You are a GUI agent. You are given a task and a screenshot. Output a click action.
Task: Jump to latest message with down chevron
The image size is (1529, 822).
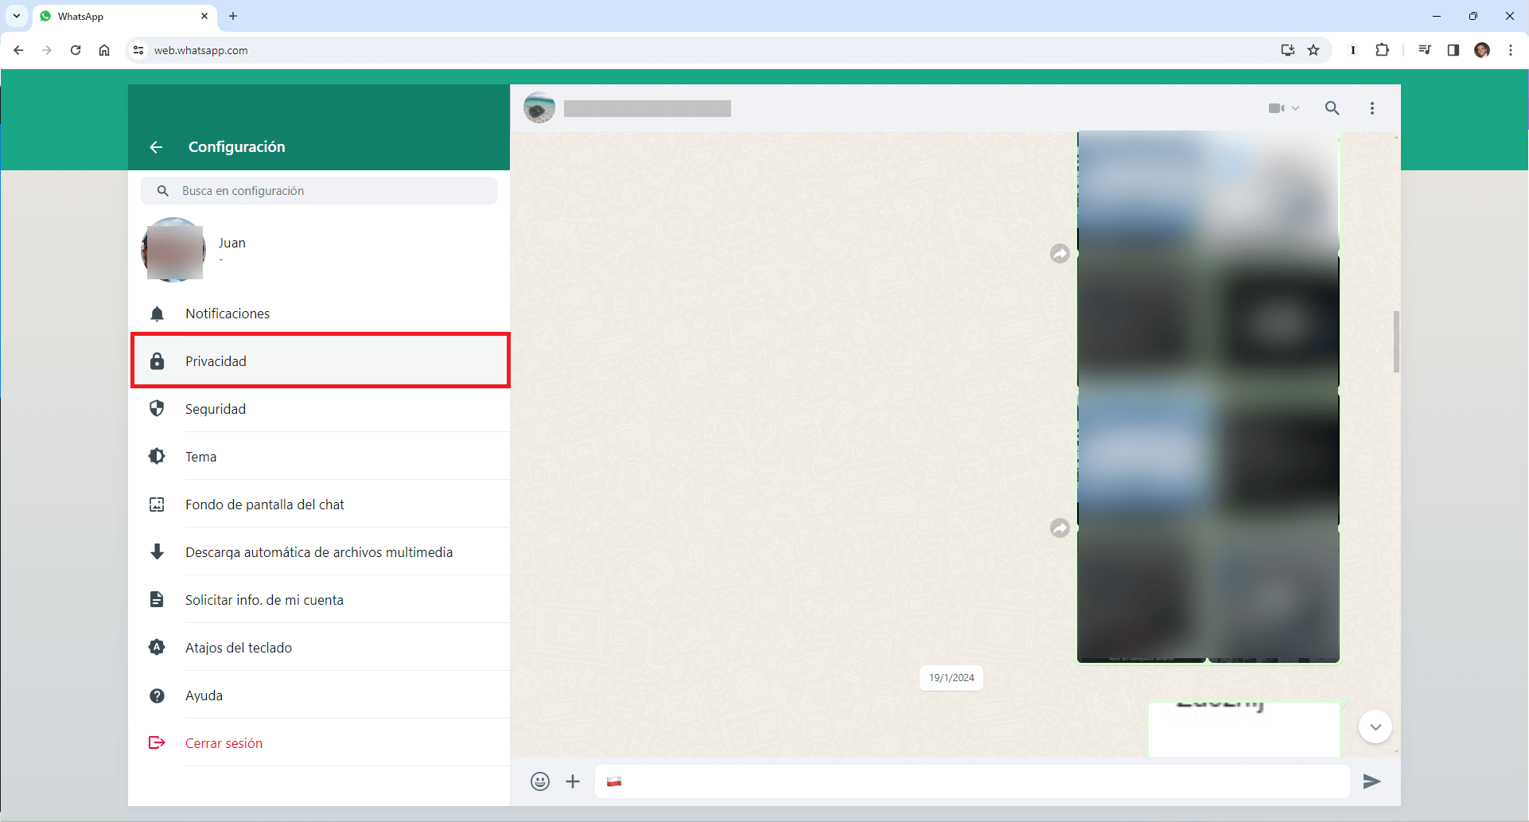1375,727
